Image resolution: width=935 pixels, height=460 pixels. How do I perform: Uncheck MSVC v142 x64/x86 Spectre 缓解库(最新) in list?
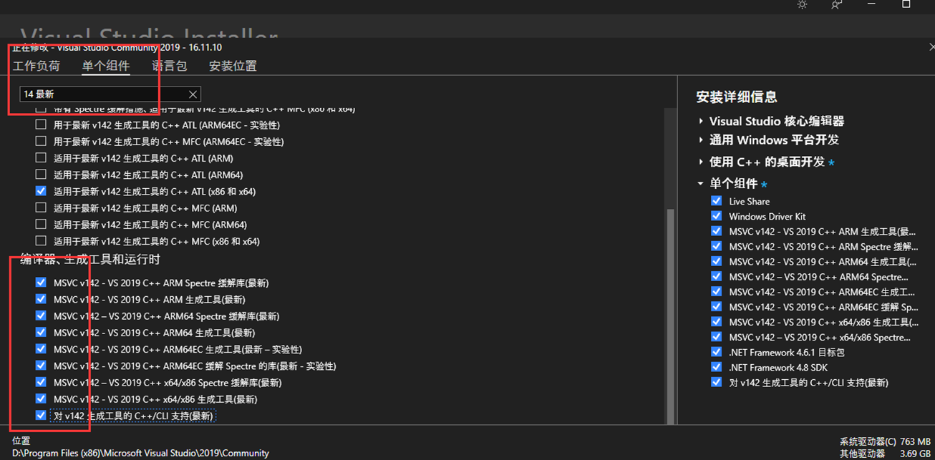pos(41,382)
